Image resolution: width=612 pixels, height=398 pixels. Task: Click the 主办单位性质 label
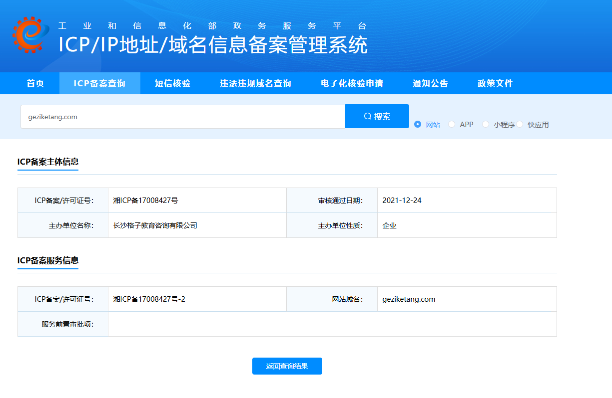click(340, 225)
